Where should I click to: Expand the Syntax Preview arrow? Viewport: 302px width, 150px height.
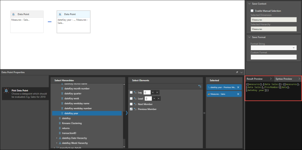299,79
